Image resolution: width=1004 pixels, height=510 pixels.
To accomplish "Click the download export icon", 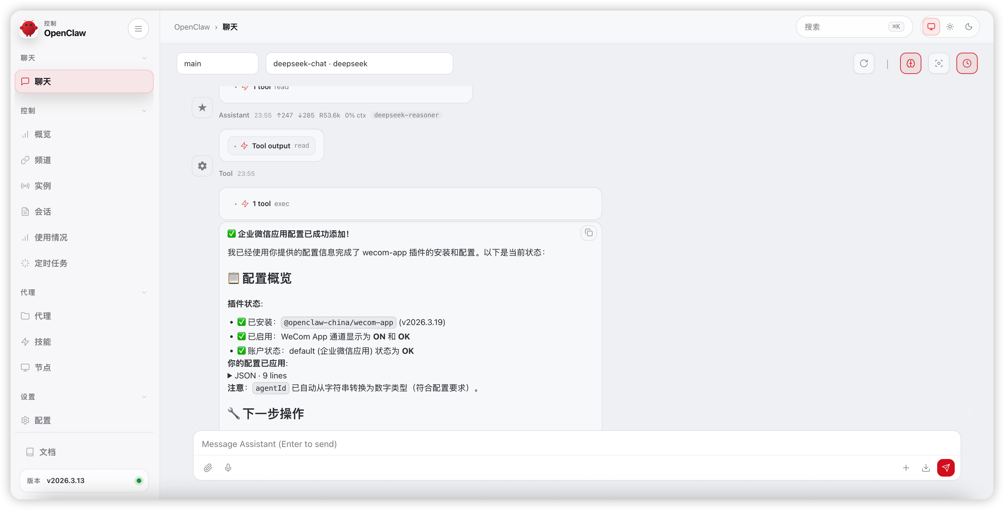I will tap(926, 467).
